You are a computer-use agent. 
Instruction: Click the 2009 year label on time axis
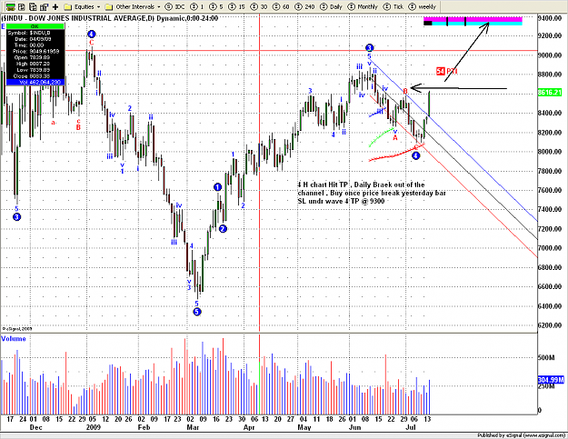(93, 428)
